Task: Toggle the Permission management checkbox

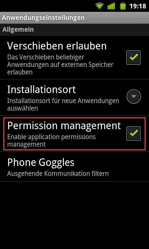Action: 133,134
